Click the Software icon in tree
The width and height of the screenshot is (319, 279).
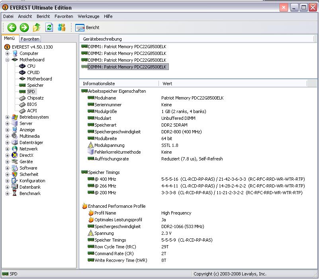pyautogui.click(x=15, y=168)
